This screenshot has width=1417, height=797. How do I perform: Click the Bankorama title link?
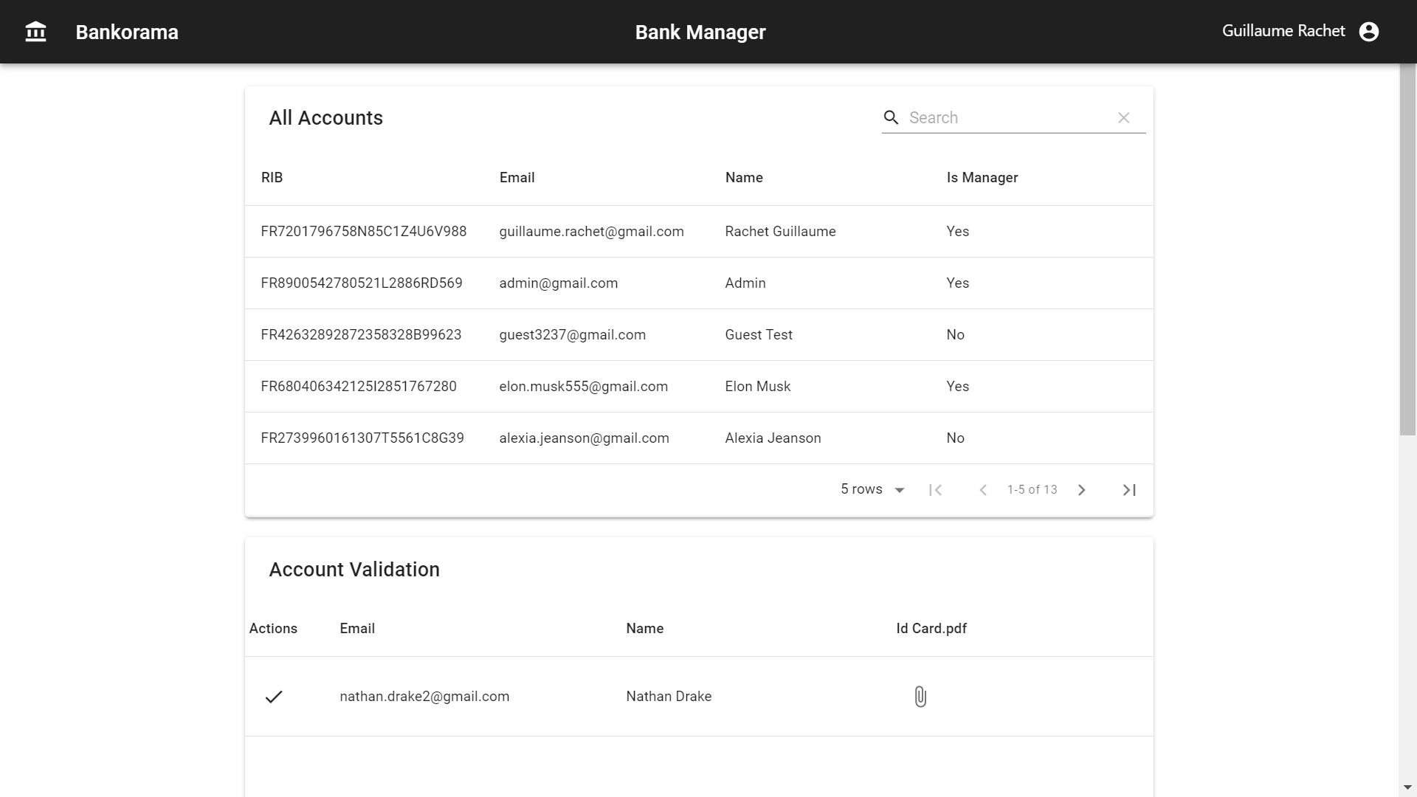click(x=127, y=32)
